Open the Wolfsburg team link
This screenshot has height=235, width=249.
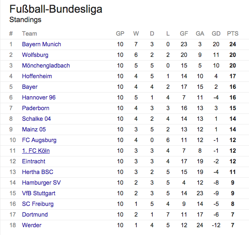tap(35, 55)
